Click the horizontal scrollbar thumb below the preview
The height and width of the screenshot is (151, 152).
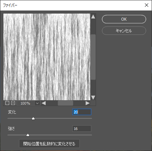click(65, 103)
